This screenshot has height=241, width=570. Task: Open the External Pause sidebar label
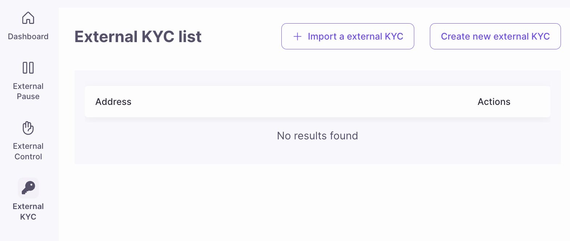[28, 91]
